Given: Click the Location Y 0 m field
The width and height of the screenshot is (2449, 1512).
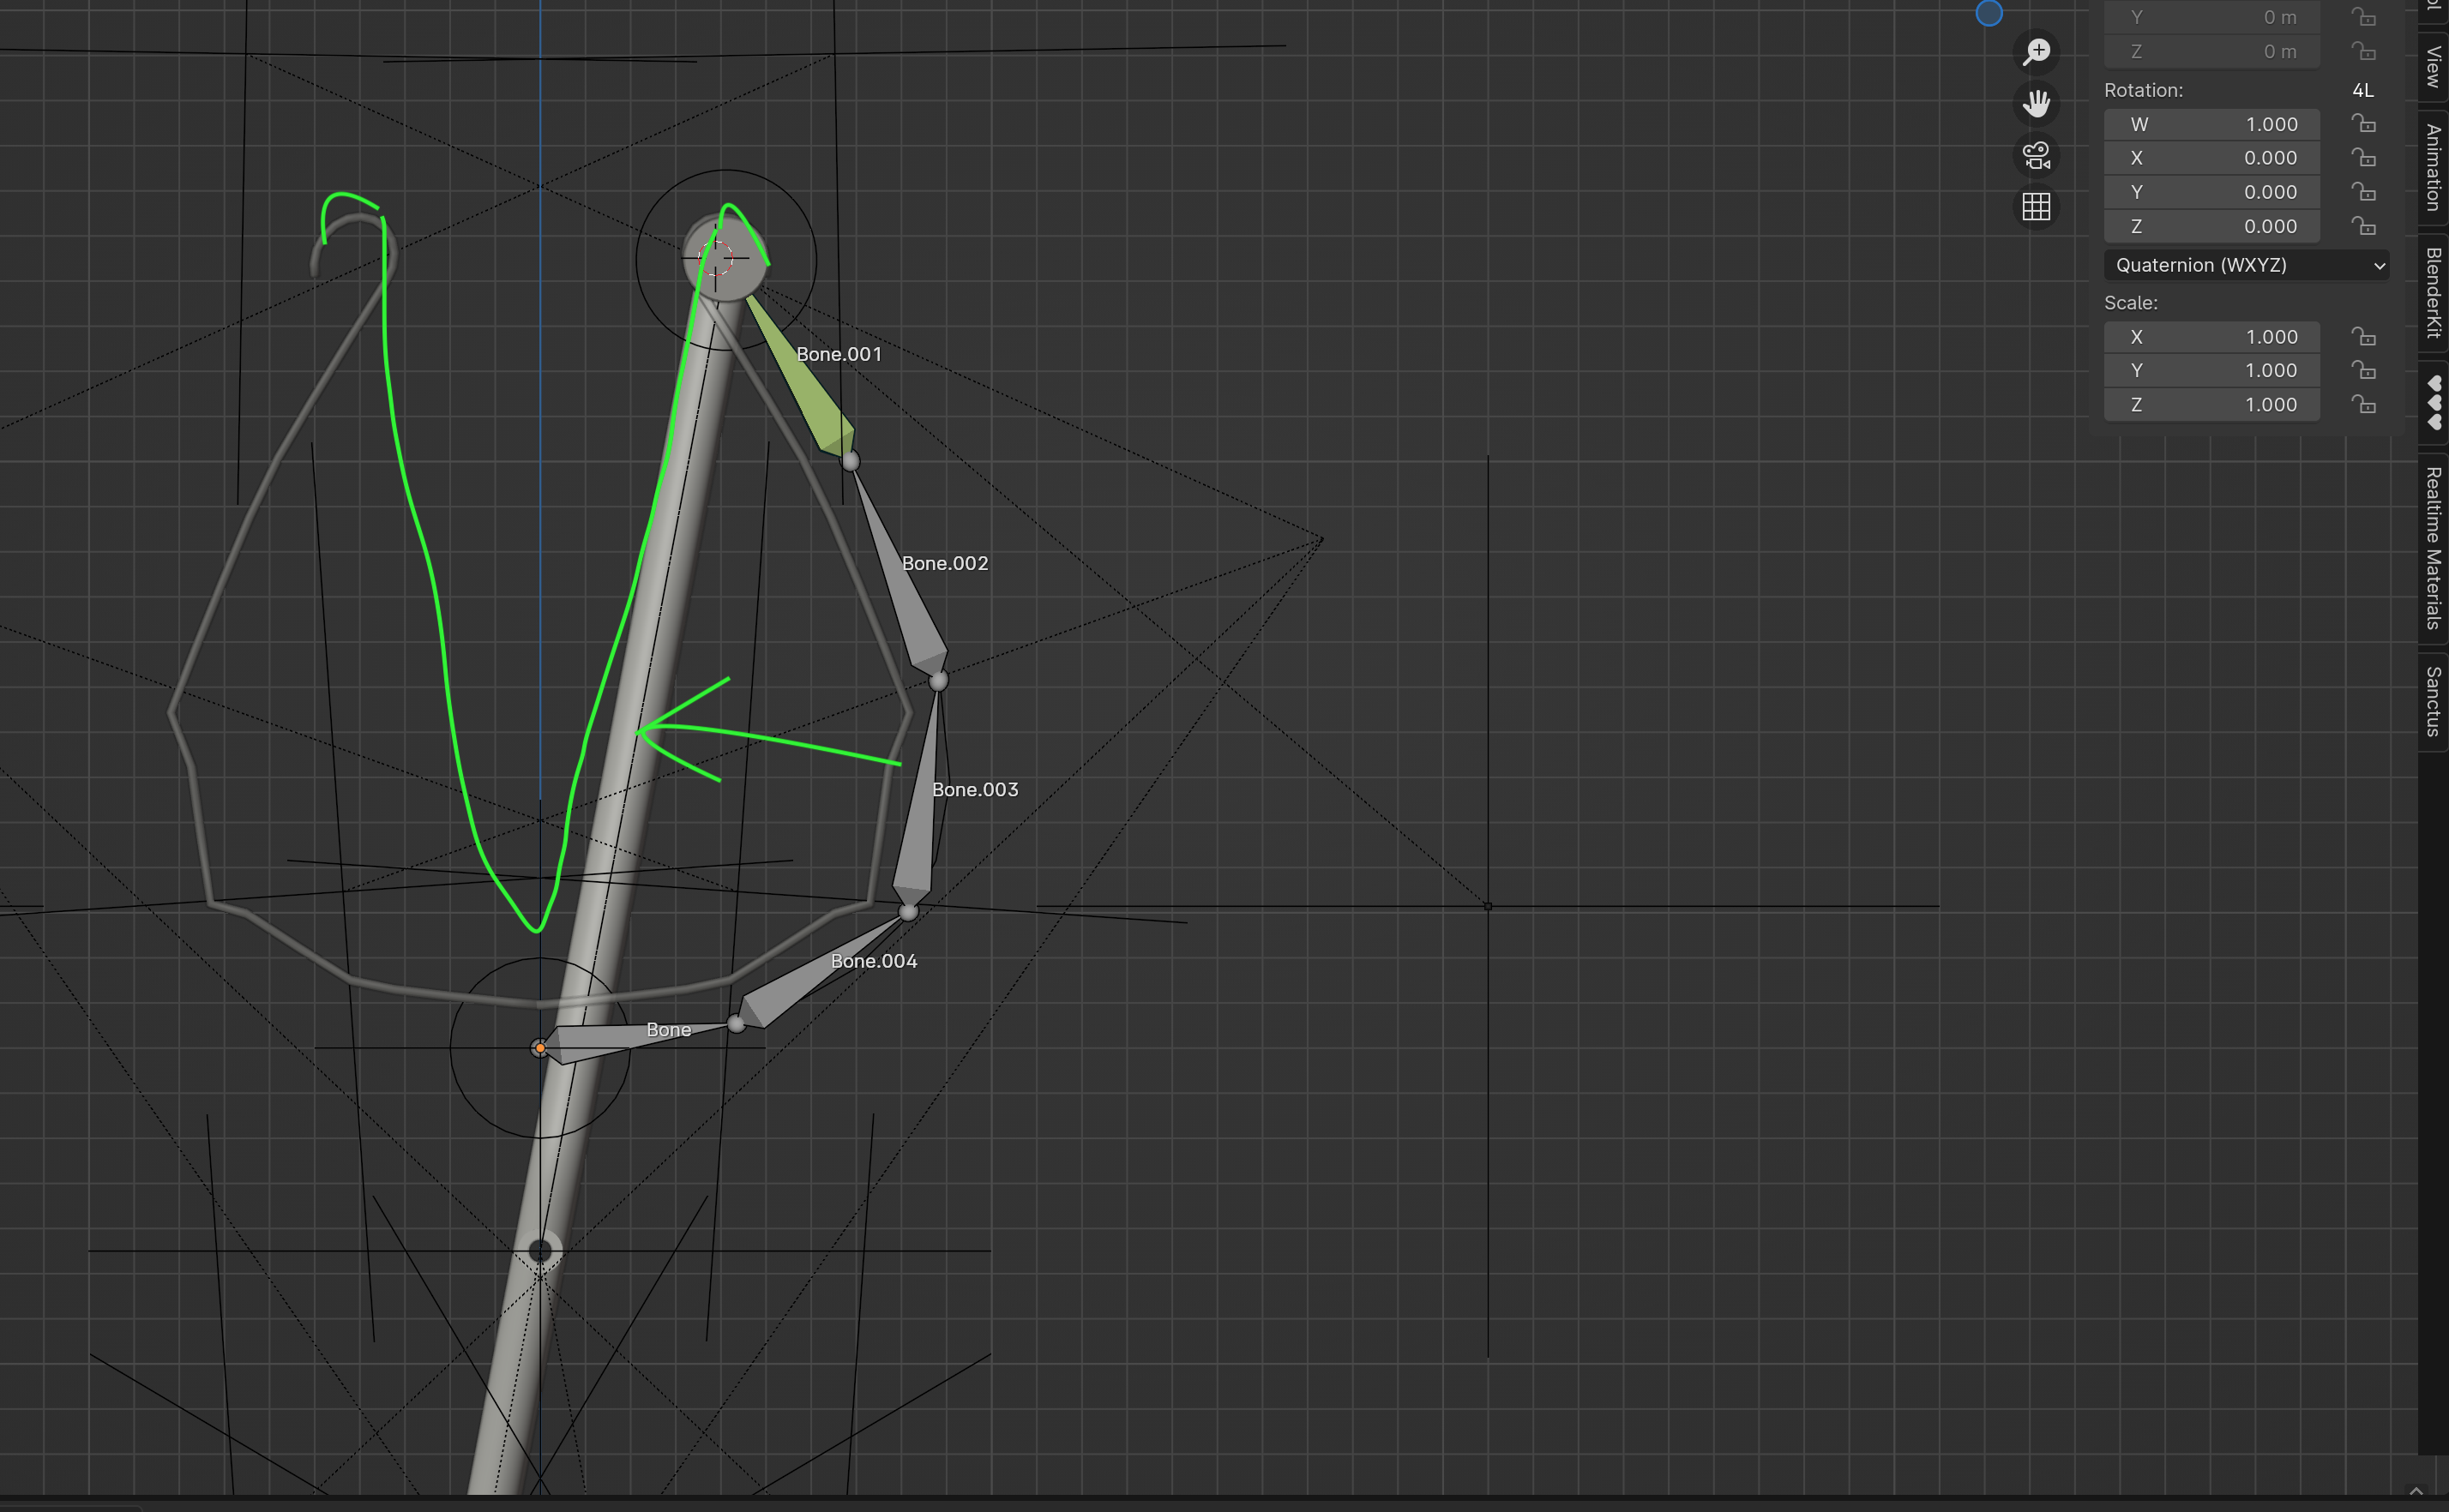Looking at the screenshot, I should tap(2212, 17).
